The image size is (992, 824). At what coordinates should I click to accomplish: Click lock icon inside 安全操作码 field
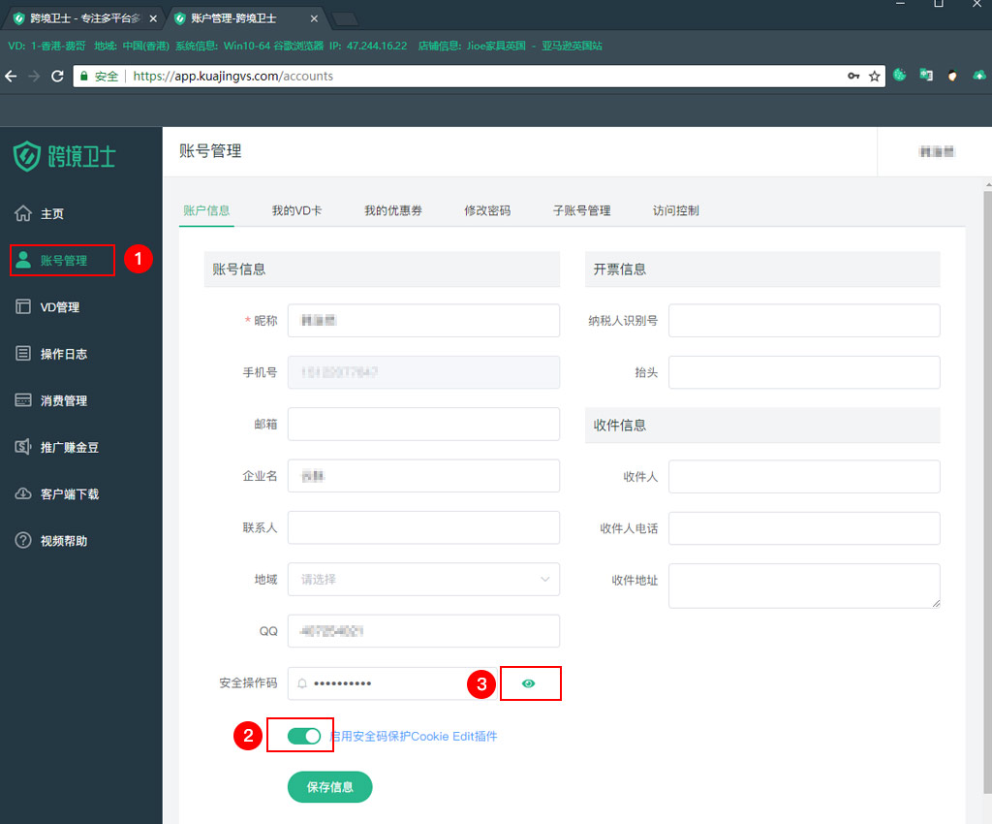coord(302,683)
